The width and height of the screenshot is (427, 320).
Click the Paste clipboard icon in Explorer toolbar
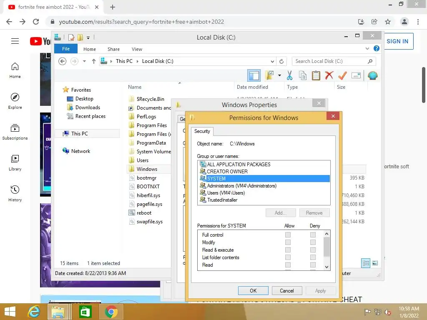[316, 75]
